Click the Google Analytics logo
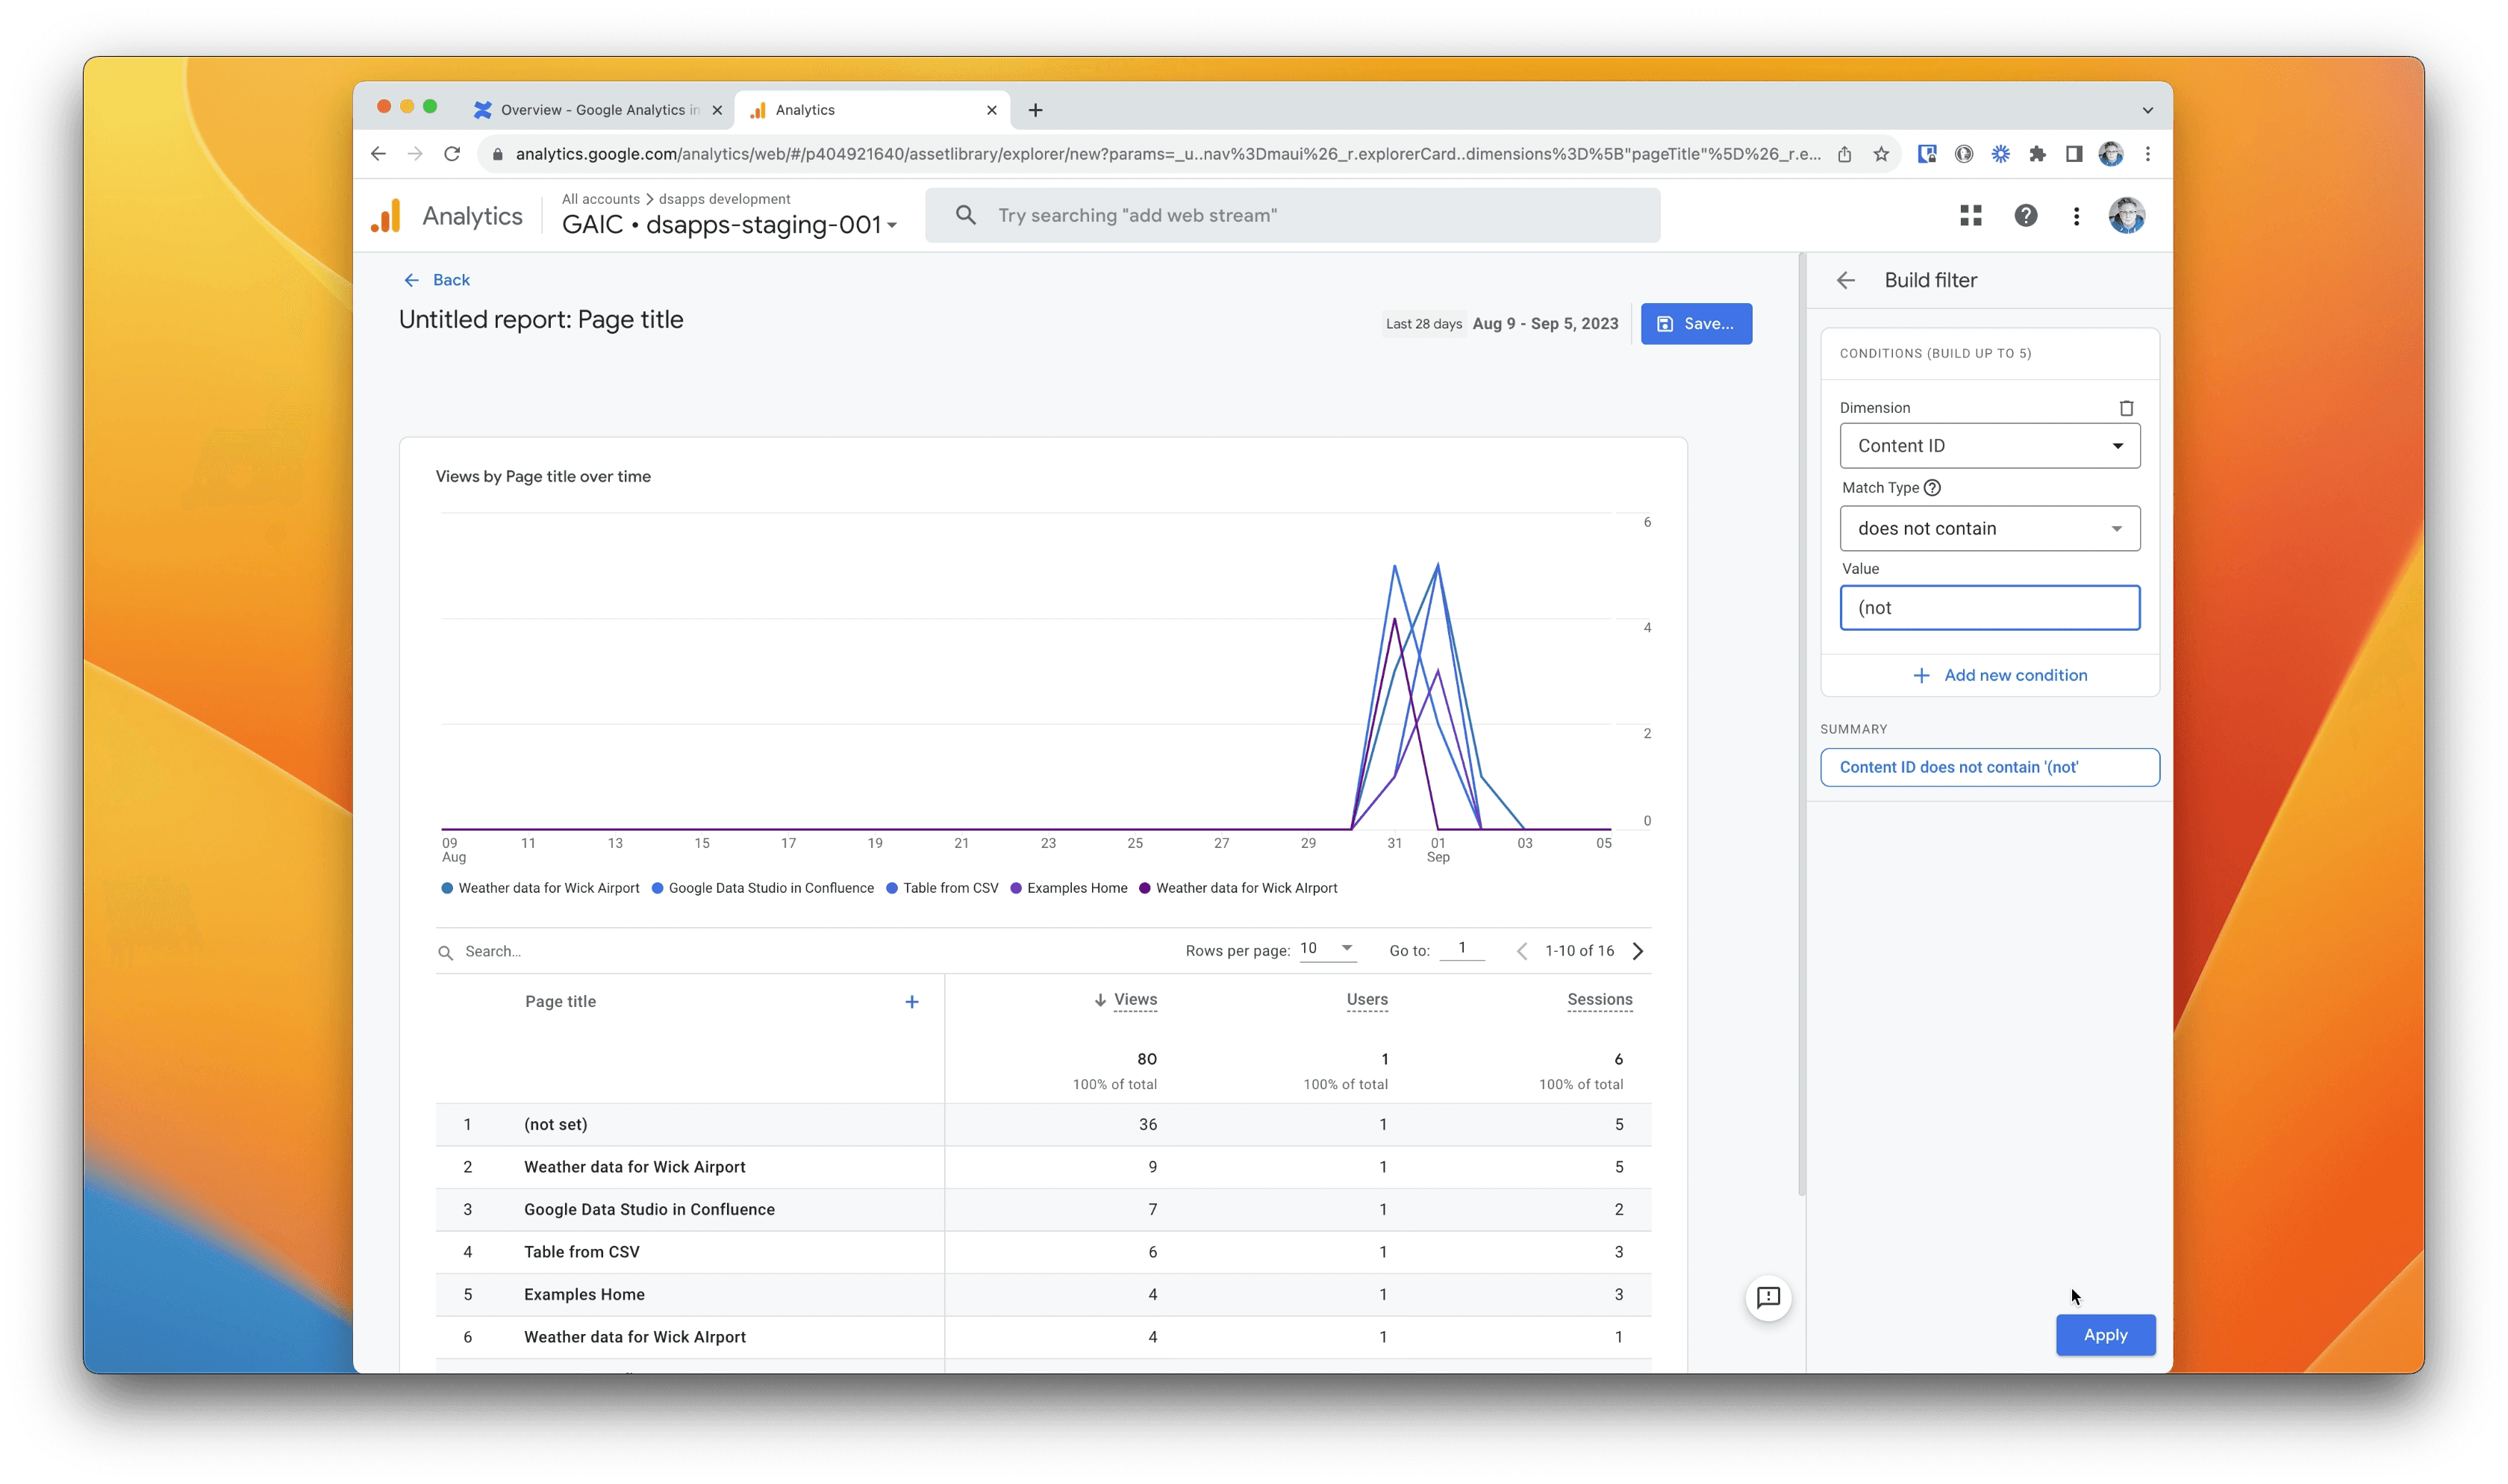The height and width of the screenshot is (1484, 2508). click(x=386, y=216)
